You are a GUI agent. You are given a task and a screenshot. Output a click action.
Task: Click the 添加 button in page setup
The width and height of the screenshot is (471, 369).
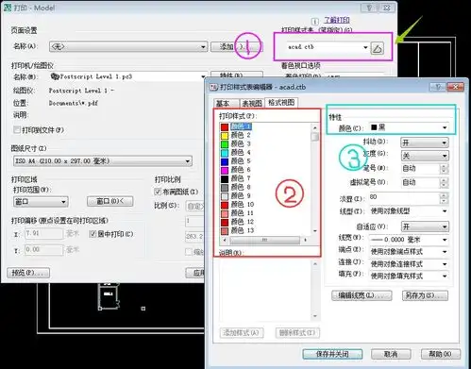236,47
